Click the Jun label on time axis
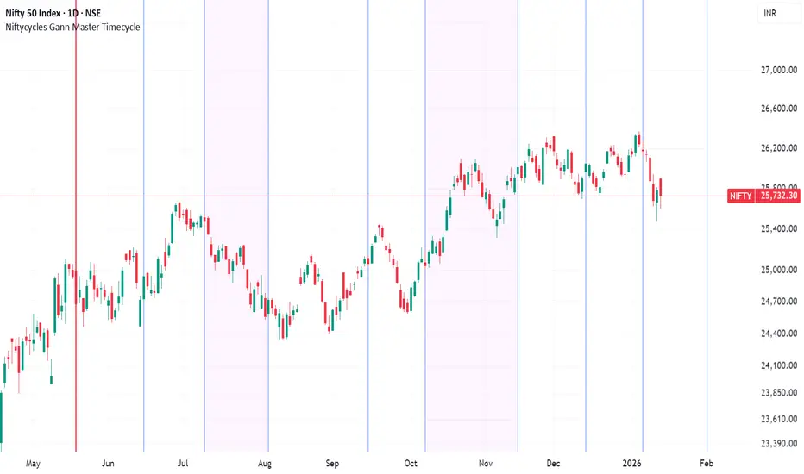The height and width of the screenshot is (474, 804). click(108, 464)
